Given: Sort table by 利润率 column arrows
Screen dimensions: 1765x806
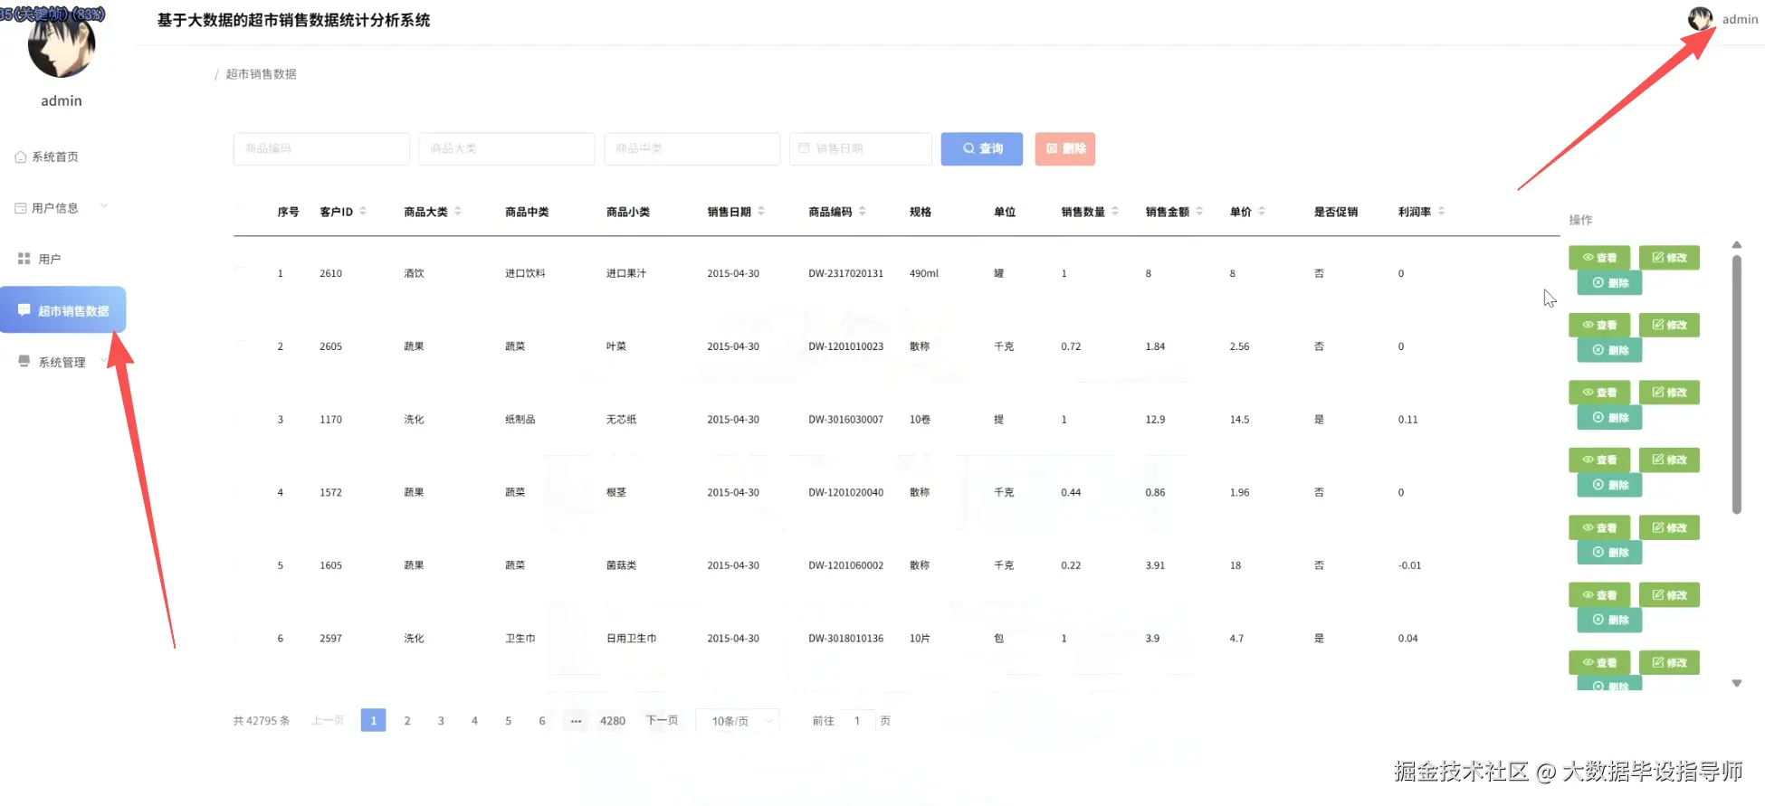Looking at the screenshot, I should click(x=1441, y=211).
